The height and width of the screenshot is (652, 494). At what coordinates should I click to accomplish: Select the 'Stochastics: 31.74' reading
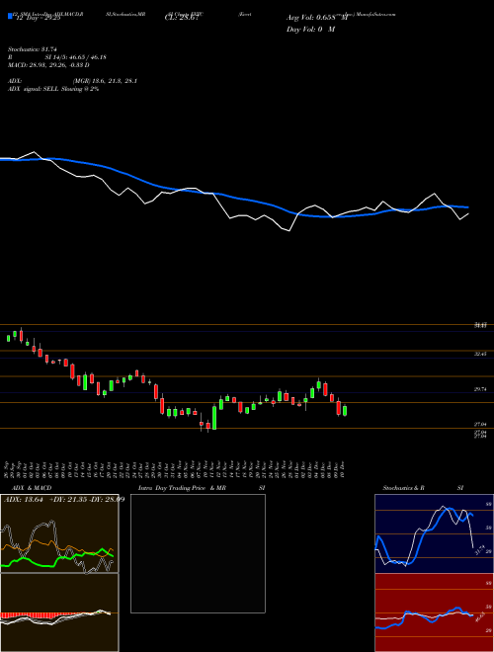(x=32, y=49)
